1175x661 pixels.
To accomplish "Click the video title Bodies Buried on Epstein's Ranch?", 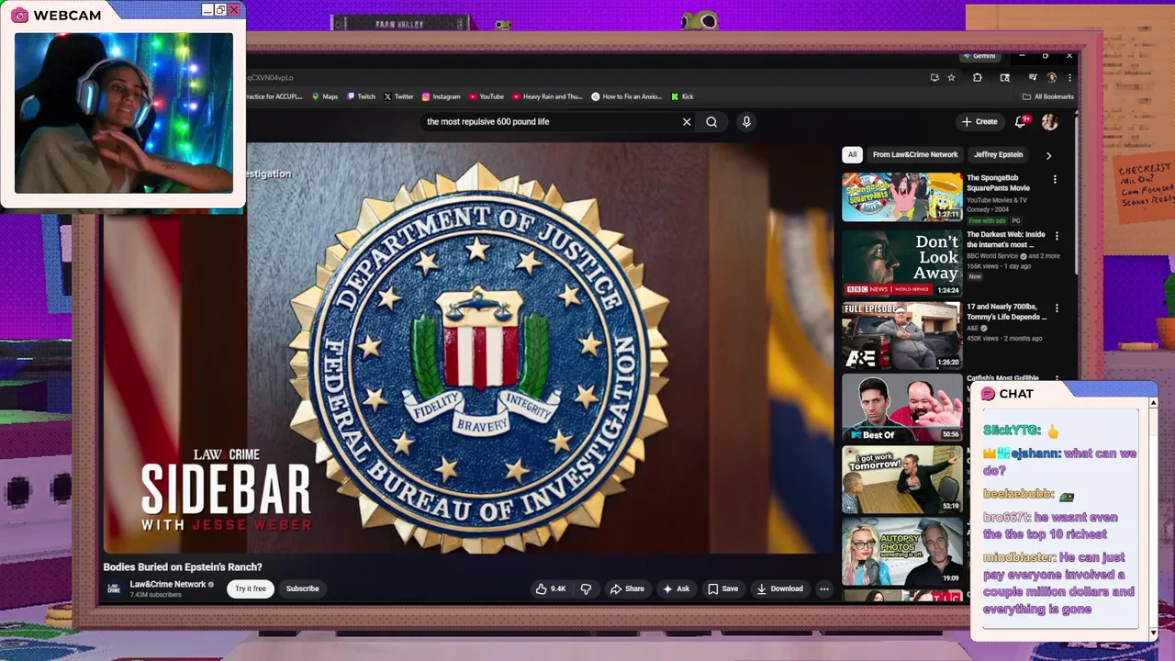I will 183,567.
